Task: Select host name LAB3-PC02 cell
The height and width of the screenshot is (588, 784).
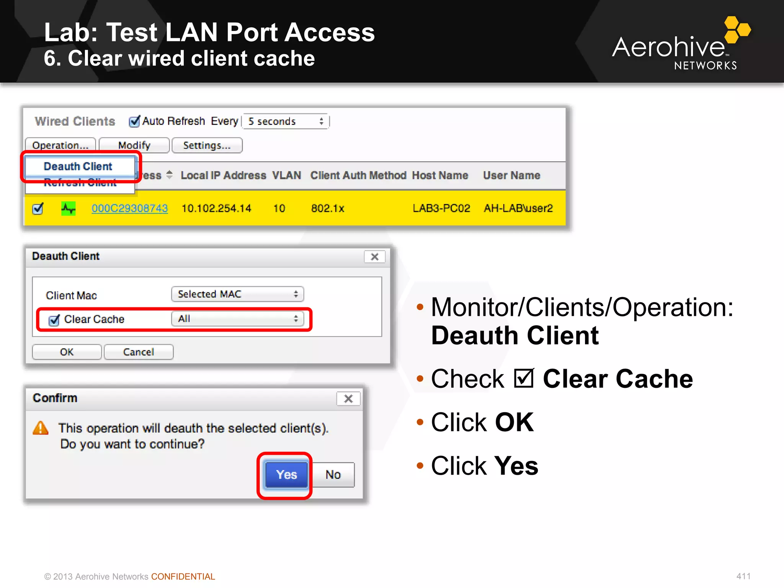Action: (441, 208)
